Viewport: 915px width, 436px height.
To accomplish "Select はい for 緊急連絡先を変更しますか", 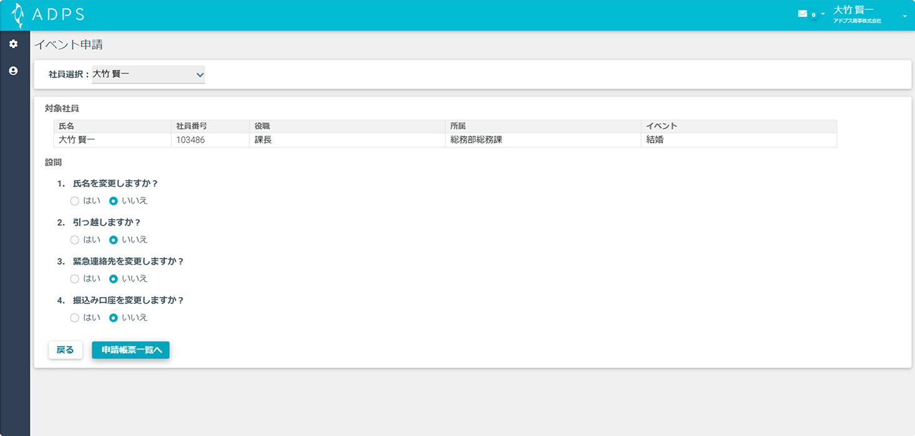I will coord(75,279).
